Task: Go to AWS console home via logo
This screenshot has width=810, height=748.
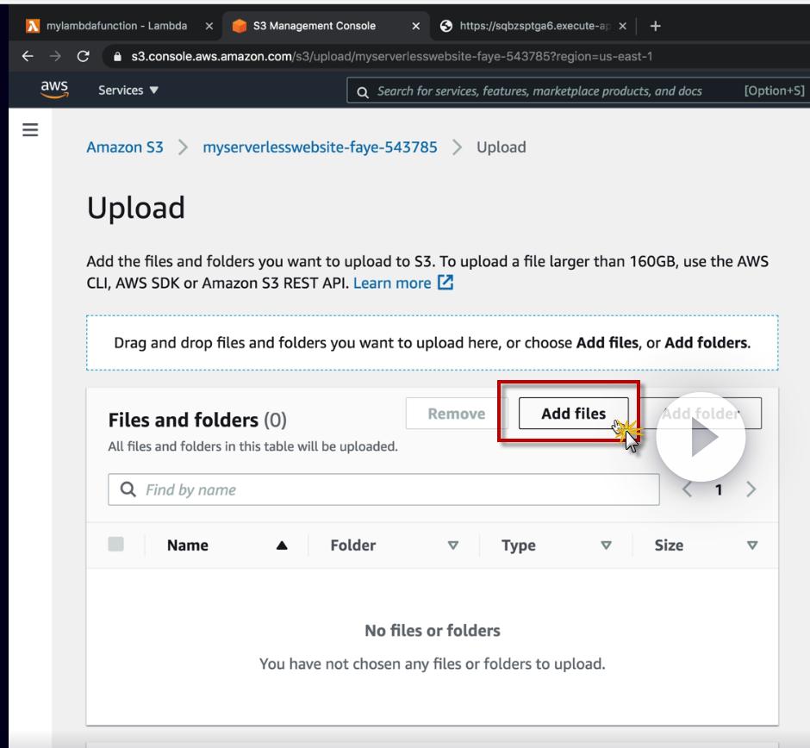Action: [x=54, y=90]
